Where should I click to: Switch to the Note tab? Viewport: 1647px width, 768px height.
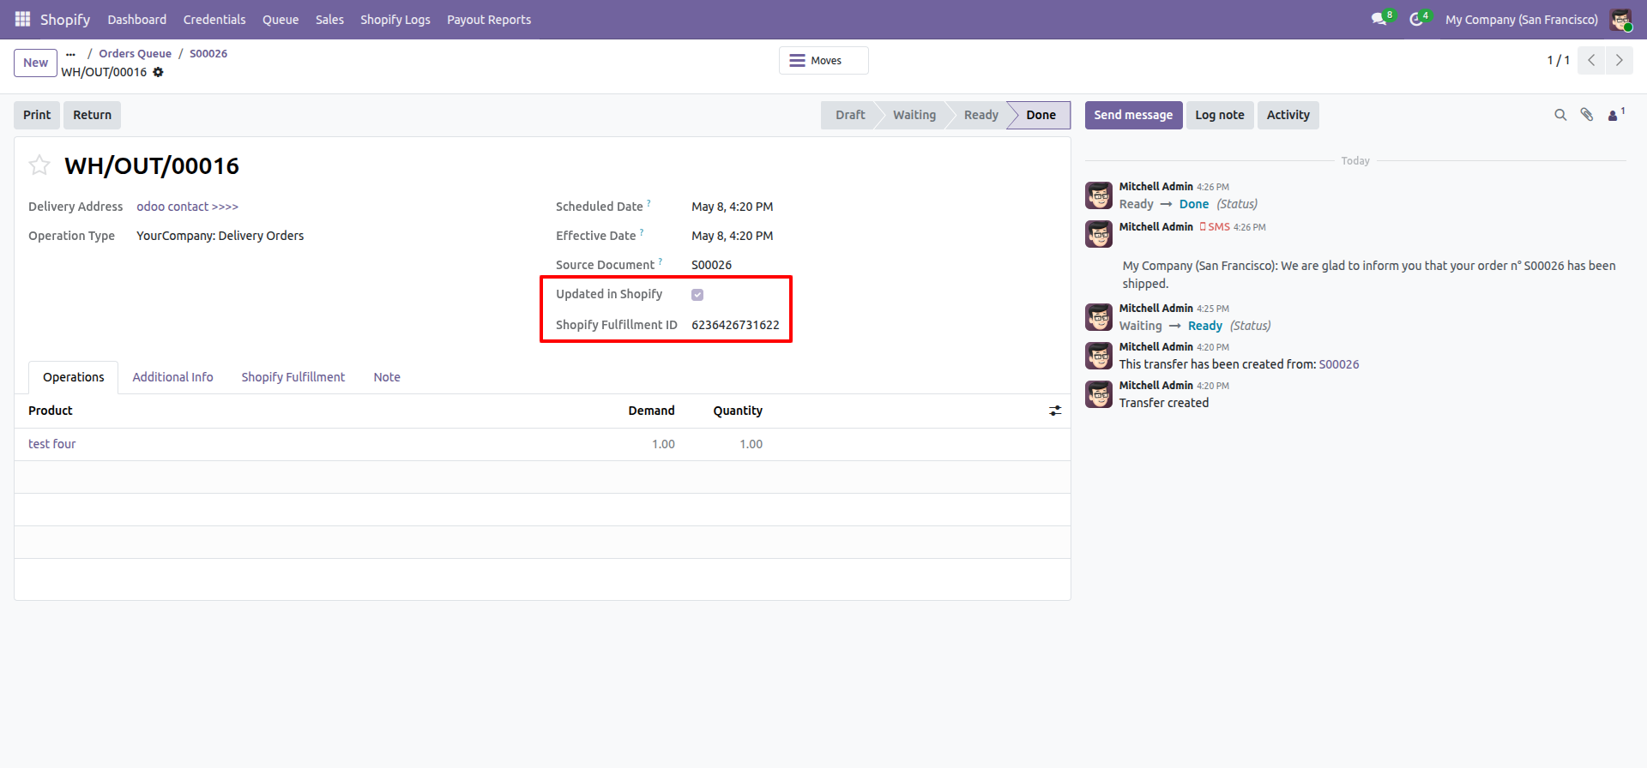387,377
